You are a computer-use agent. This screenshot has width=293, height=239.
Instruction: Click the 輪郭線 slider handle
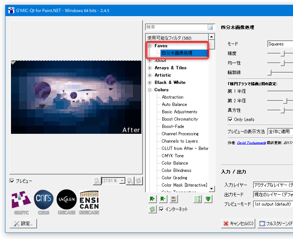tap(269, 73)
